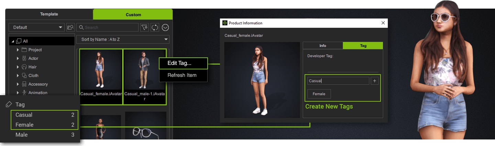Click the tag name input field
The width and height of the screenshot is (495, 146).
point(338,81)
